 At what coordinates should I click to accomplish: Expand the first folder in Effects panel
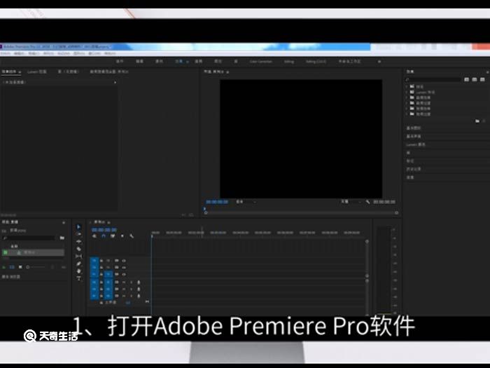(x=406, y=86)
